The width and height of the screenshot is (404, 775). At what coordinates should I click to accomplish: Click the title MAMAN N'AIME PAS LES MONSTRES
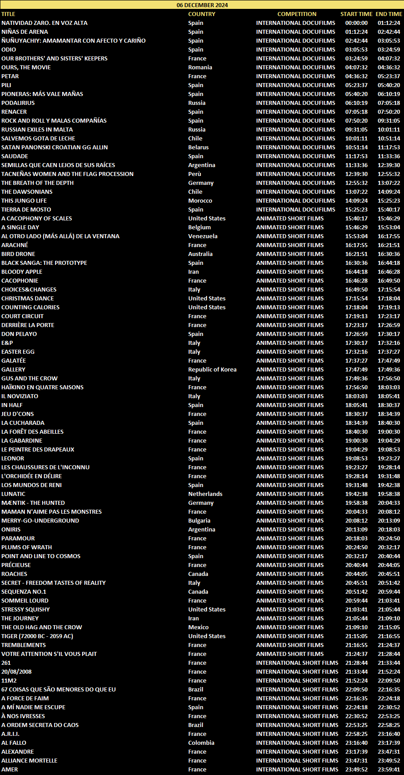click(x=51, y=511)
